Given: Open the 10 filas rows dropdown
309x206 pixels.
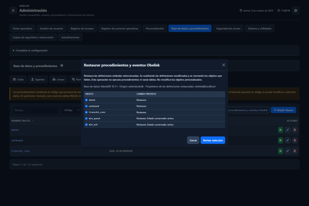Looking at the screenshot, I should click(x=71, y=110).
